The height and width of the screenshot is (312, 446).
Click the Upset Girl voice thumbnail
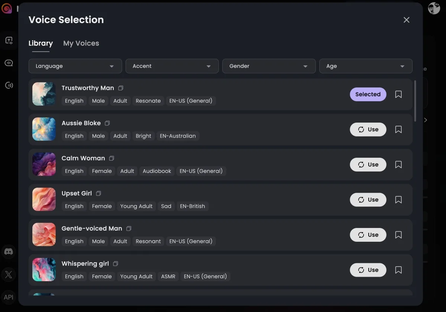click(44, 200)
